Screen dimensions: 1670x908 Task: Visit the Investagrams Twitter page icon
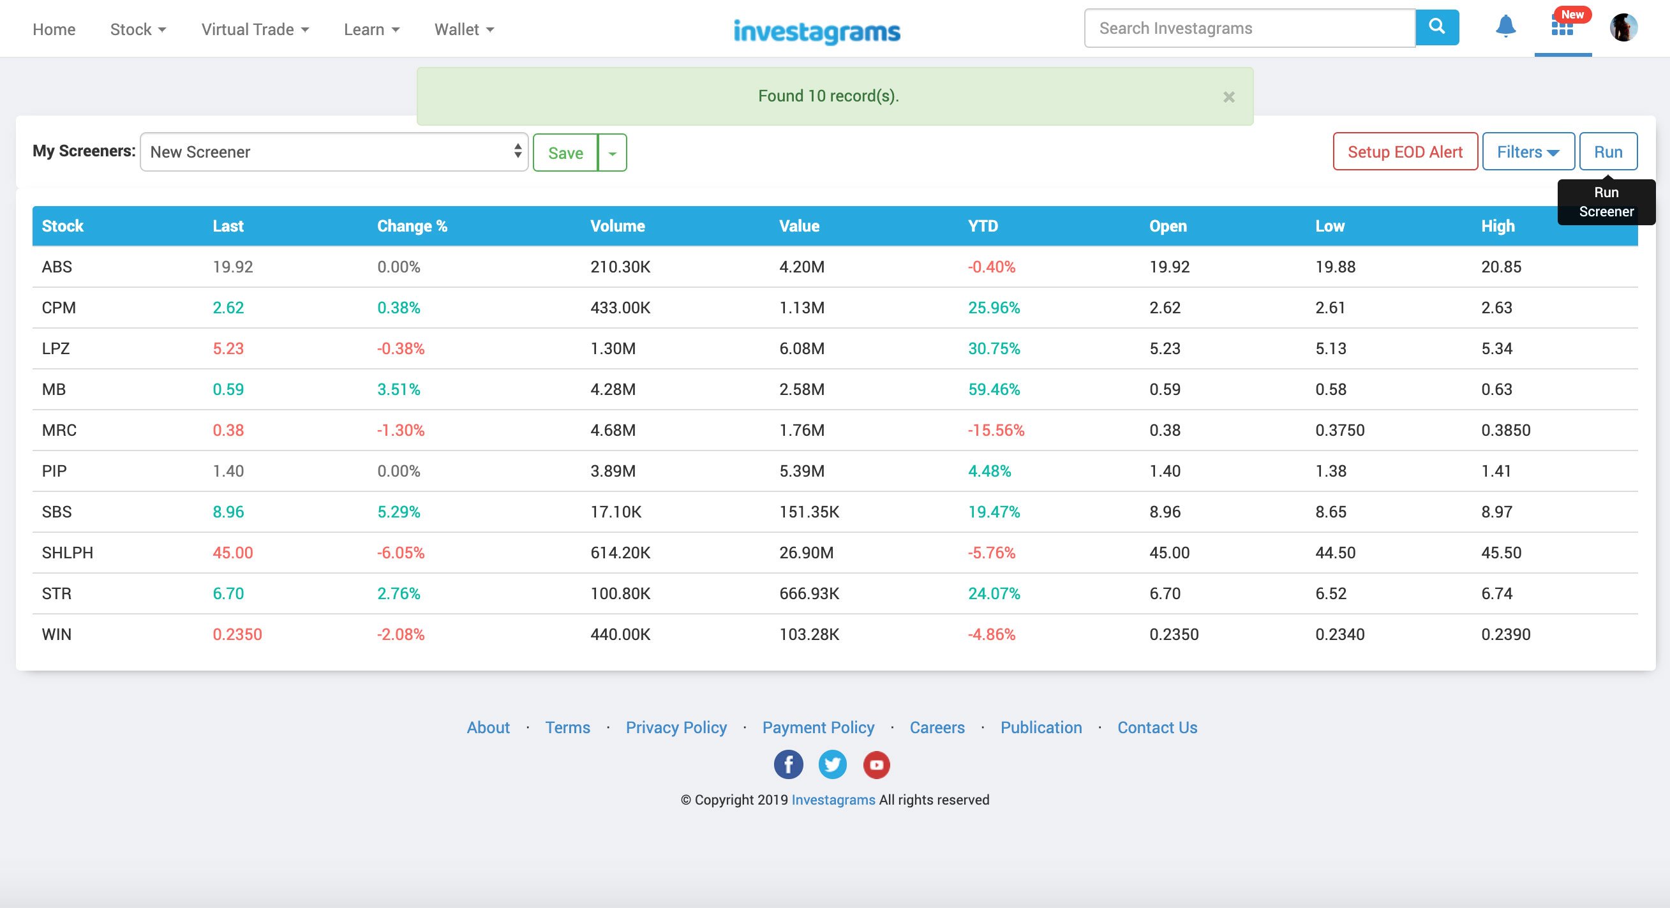[x=832, y=765]
